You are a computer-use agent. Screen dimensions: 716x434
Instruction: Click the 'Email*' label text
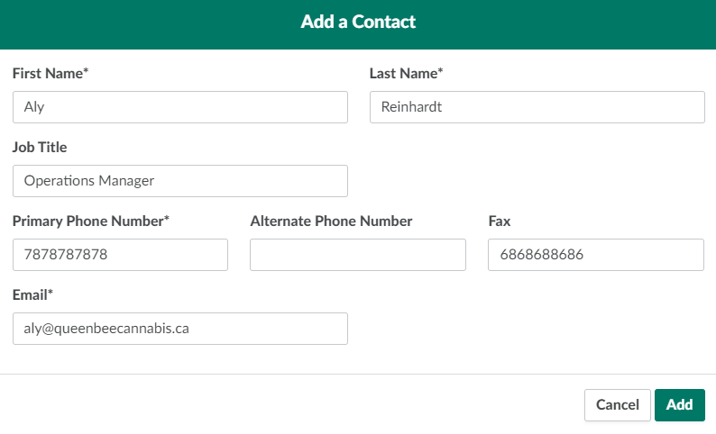click(34, 295)
